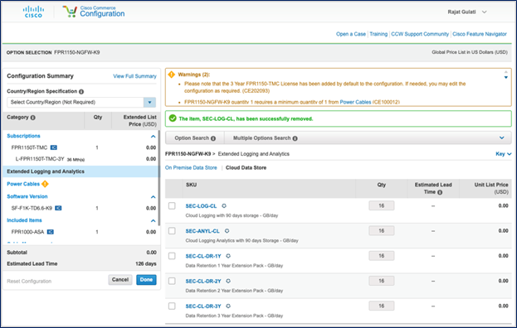Viewport: 517px width, 328px height.
Task: Click View Full Summary link
Action: pos(135,76)
